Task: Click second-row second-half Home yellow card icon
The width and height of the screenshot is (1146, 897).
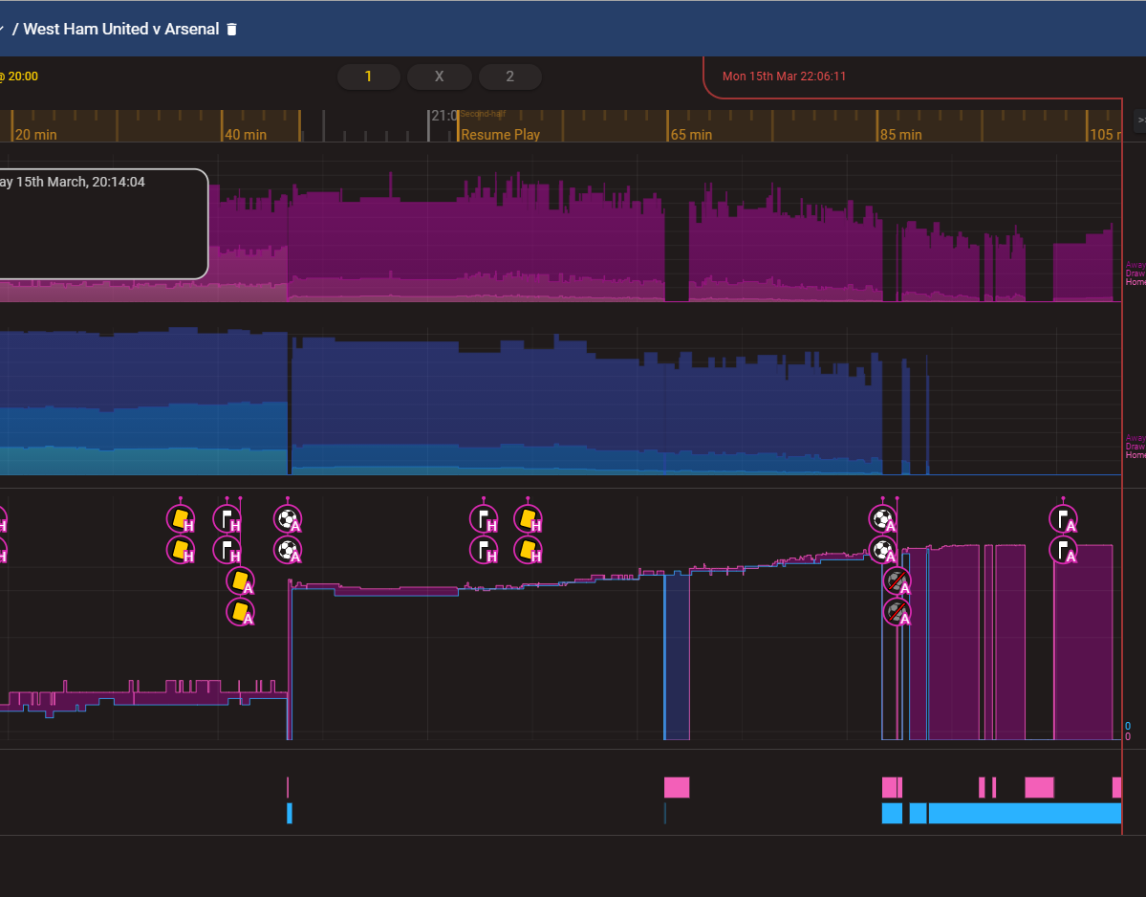Action: tap(528, 550)
